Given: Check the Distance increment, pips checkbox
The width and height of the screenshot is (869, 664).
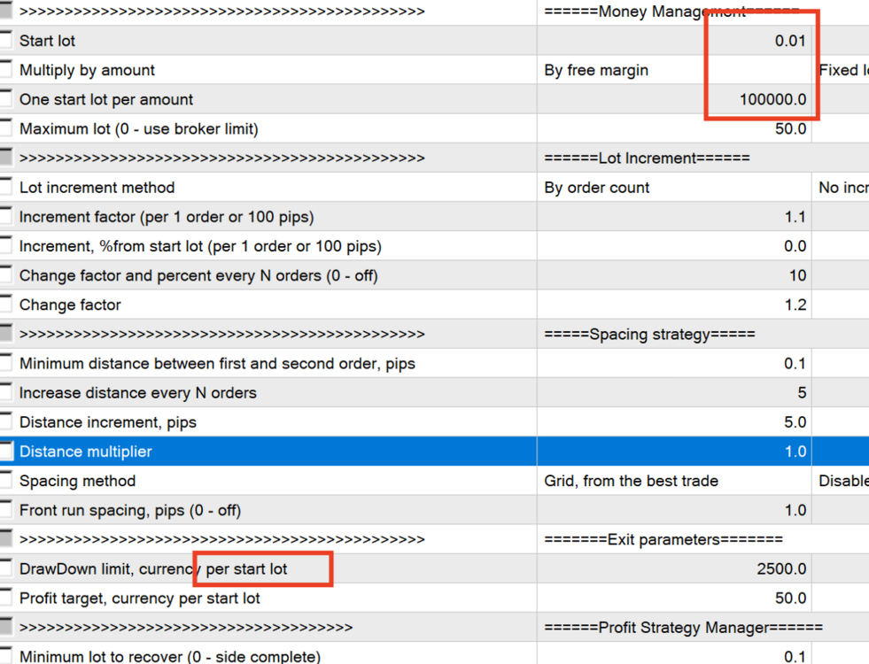Looking at the screenshot, I should (5, 422).
